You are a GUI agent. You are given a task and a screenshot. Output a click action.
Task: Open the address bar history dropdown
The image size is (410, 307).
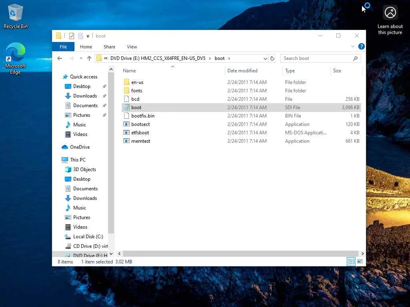pos(265,58)
